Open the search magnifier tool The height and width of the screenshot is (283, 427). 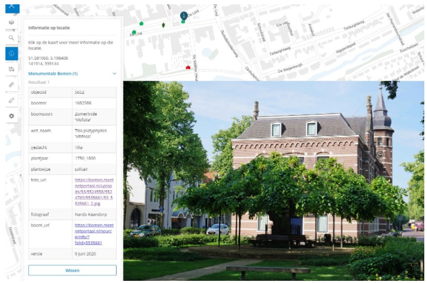point(11,38)
